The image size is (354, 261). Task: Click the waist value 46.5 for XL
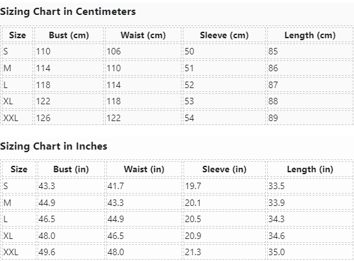tap(115, 236)
